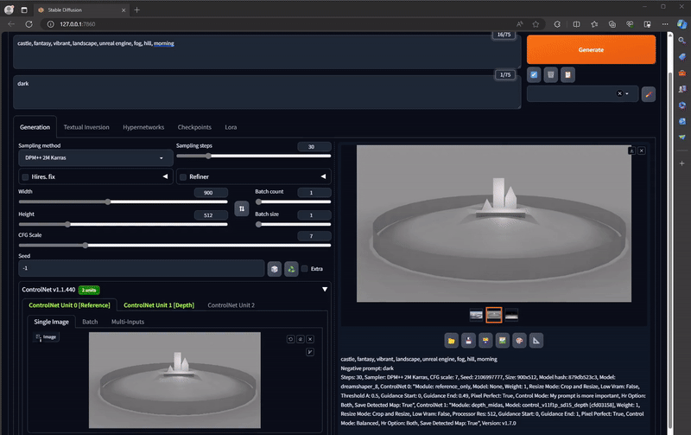Screen dimensions: 691x435
Task: Enable the Refiner checkbox
Action: tap(183, 177)
